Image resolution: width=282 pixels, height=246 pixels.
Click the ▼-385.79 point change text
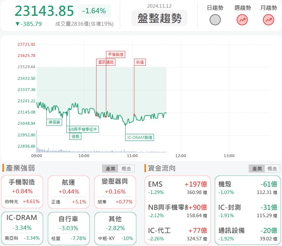[x=28, y=24]
